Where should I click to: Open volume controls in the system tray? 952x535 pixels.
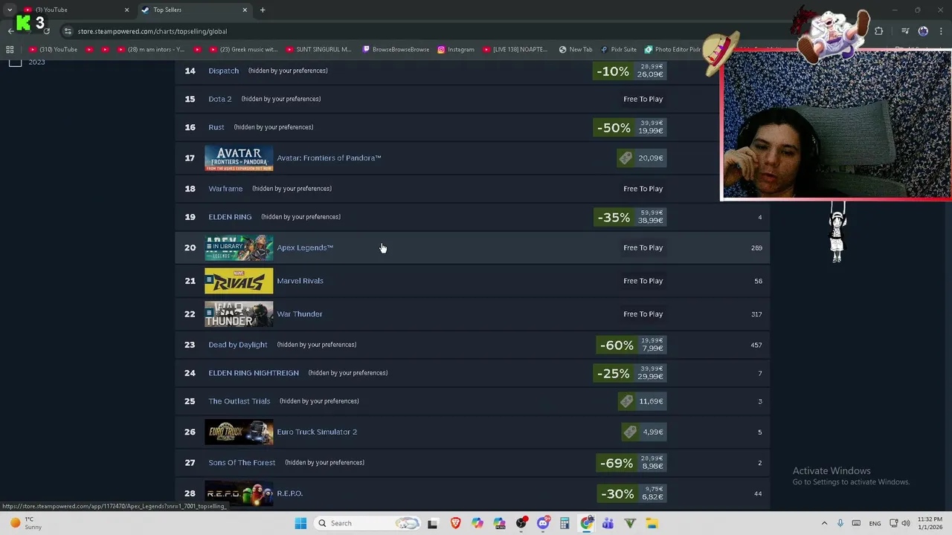[x=905, y=523]
